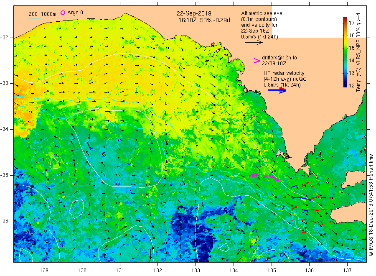Click the Temp. (°C) VIIRS_NPP axis label
376x276 pixels.
pos(358,52)
